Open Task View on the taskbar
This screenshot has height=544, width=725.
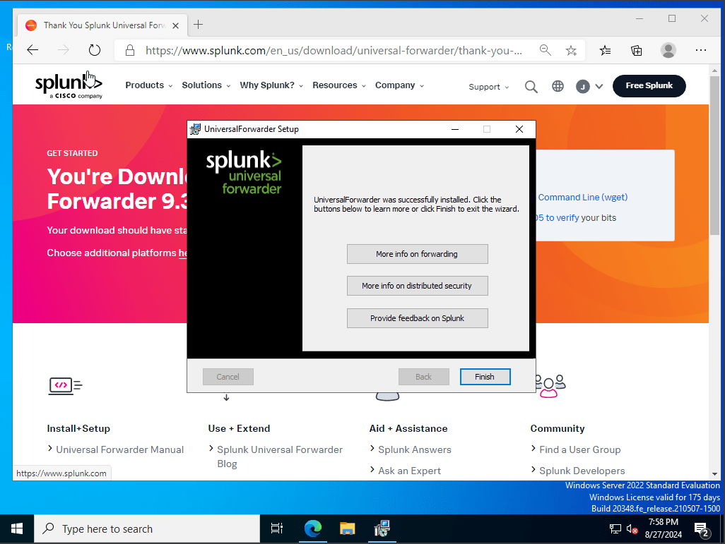(276, 528)
